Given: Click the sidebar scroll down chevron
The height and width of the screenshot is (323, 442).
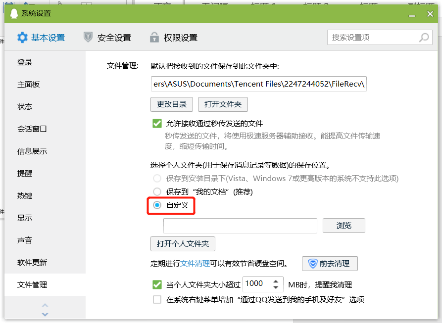Looking at the screenshot, I should [45, 314].
